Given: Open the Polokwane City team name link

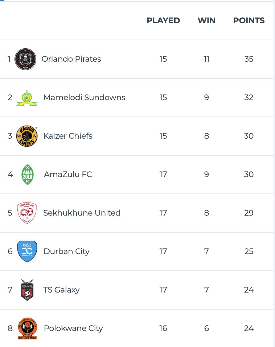Looking at the screenshot, I should coord(73,328).
